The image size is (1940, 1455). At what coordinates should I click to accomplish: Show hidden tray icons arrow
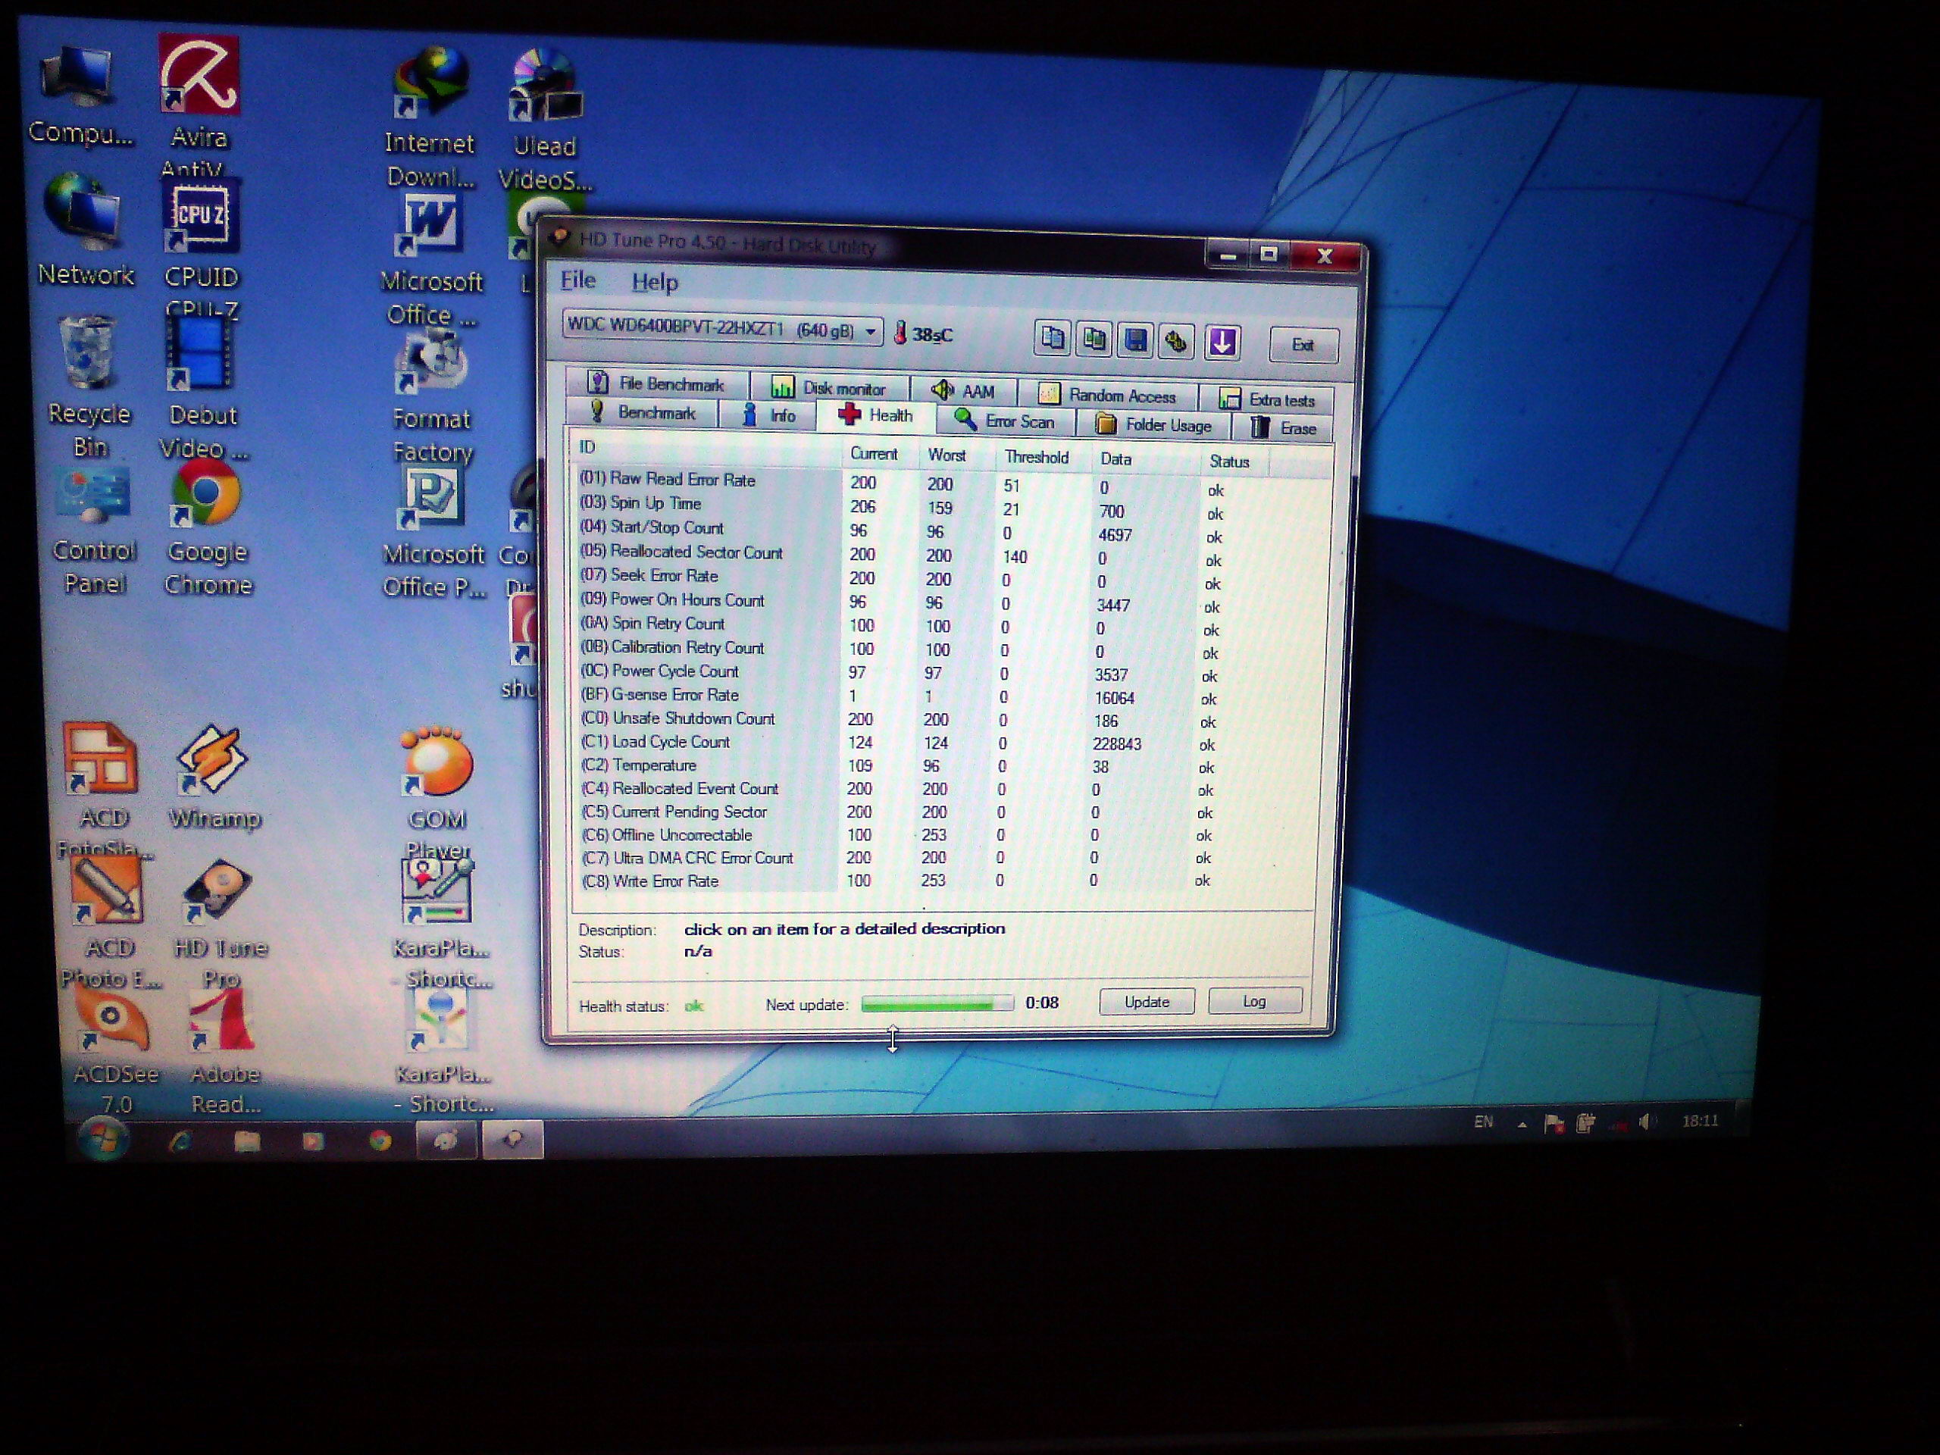[x=1522, y=1124]
